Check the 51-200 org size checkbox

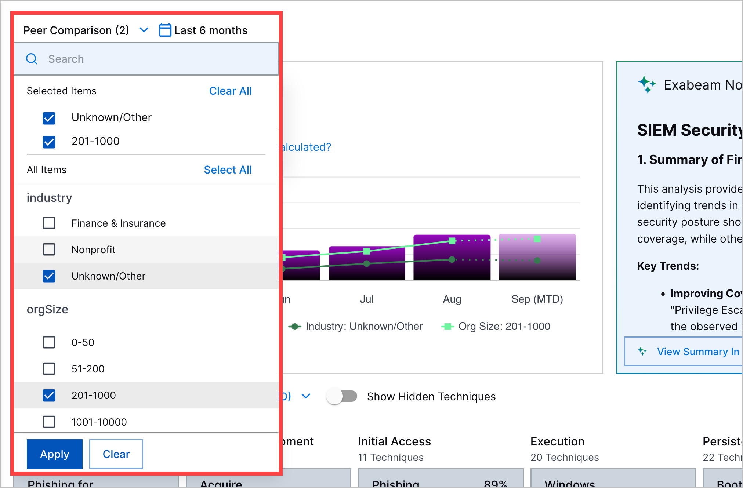(x=49, y=369)
